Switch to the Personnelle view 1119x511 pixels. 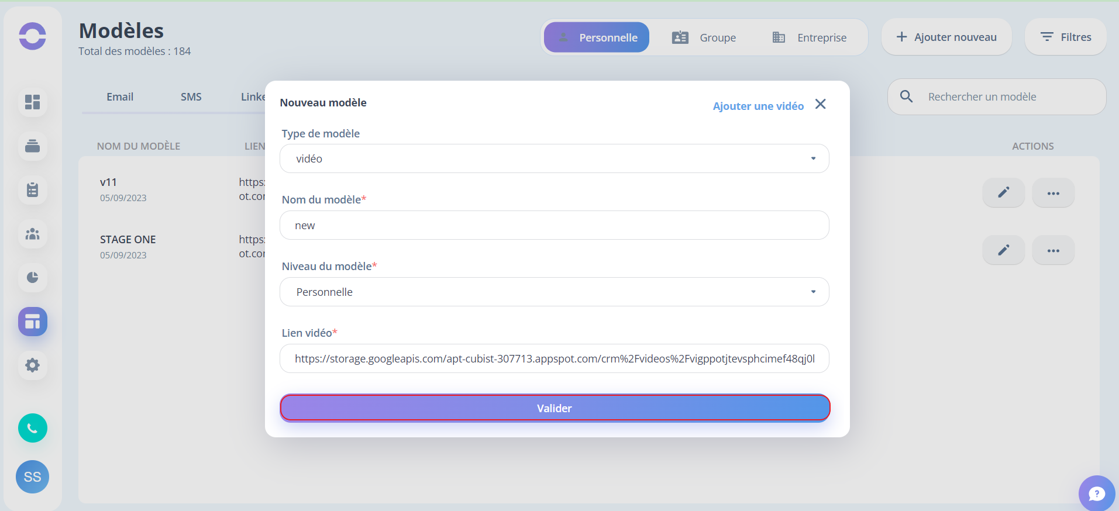597,37
